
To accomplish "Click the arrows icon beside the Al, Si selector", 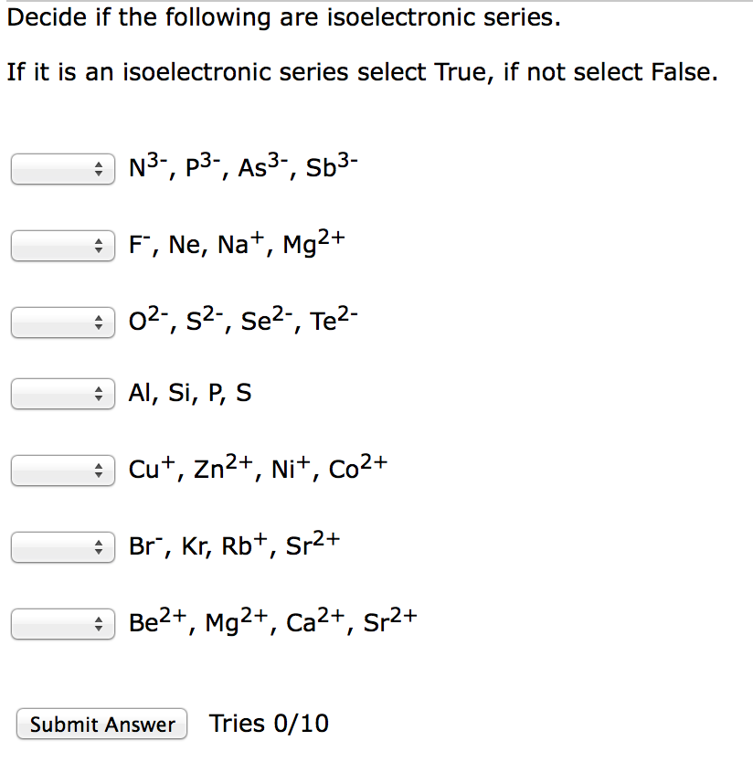I will (99, 394).
